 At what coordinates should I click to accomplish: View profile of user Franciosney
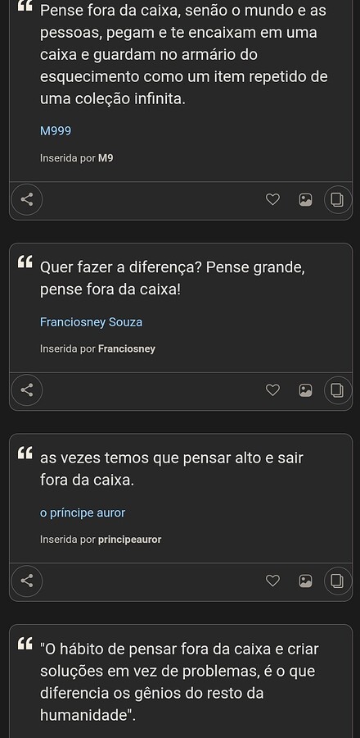tap(127, 348)
